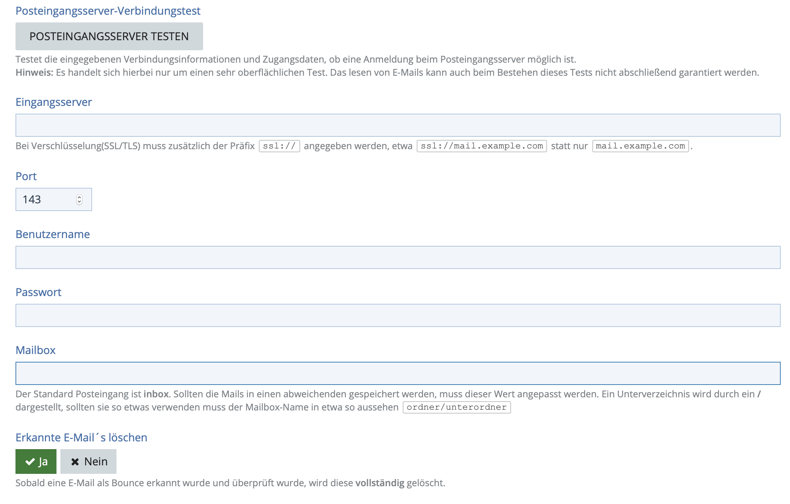The height and width of the screenshot is (504, 790).
Task: Click the X icon on Nein
Action: point(75,462)
